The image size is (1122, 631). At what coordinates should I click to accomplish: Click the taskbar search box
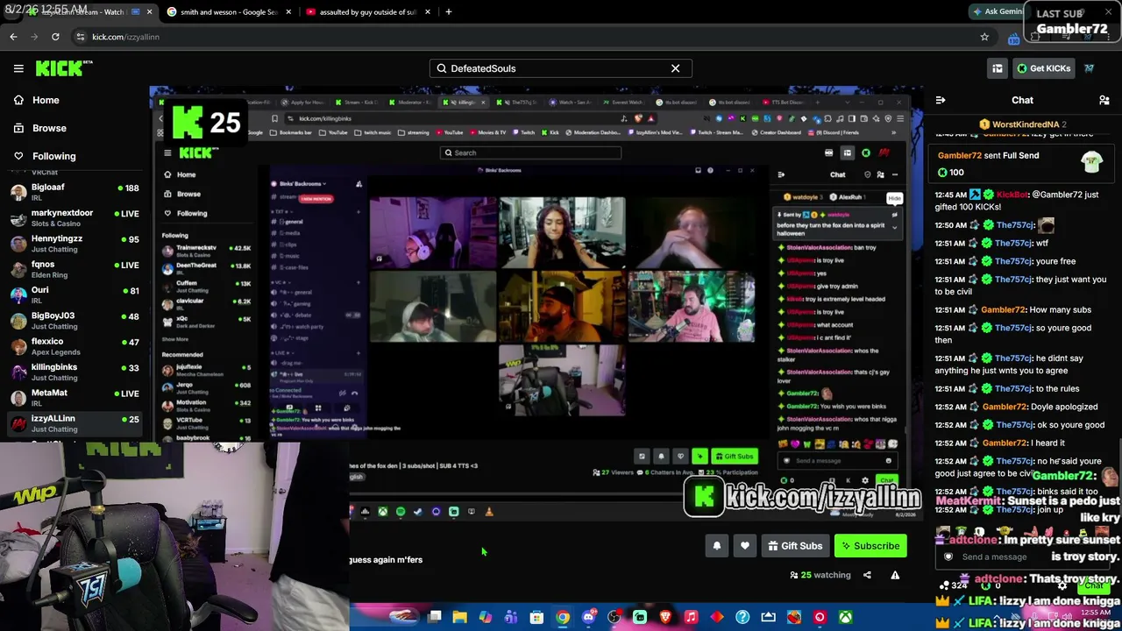[384, 618]
